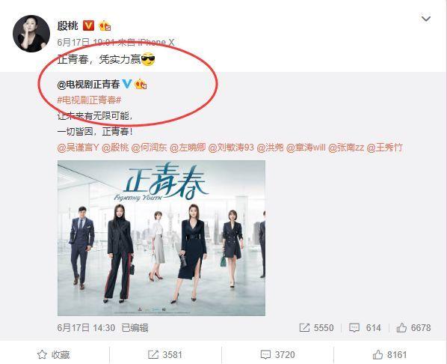Open comments via the bottom 3720 button
Viewport: 447px width, 364px height.
coord(277,354)
